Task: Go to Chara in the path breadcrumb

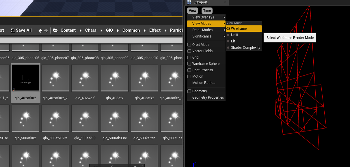Action: 91,30
